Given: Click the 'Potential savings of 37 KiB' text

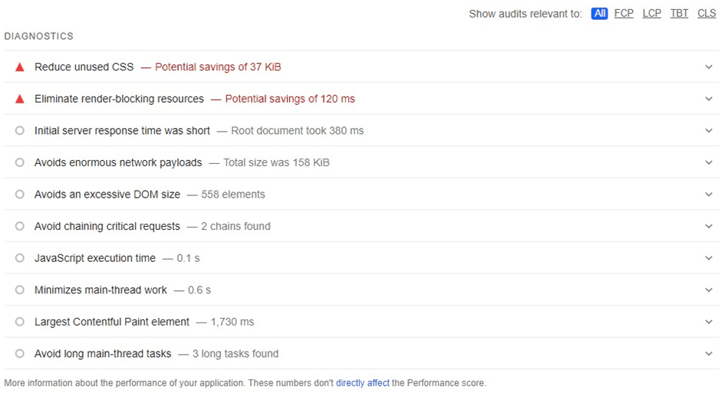Looking at the screenshot, I should pos(218,67).
